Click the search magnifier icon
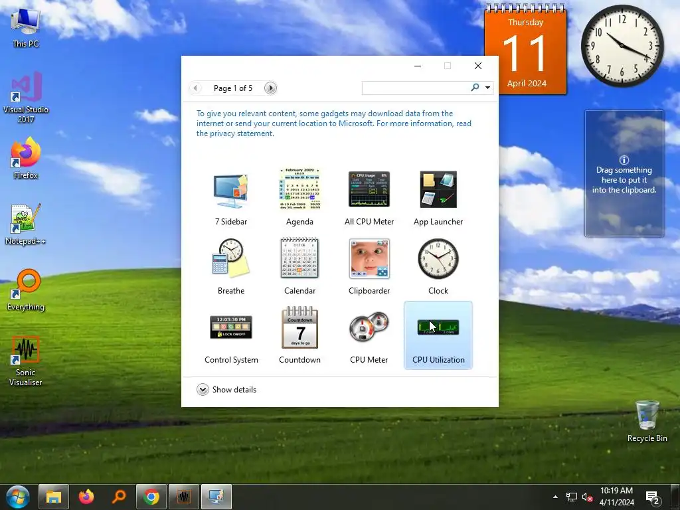 pyautogui.click(x=475, y=88)
